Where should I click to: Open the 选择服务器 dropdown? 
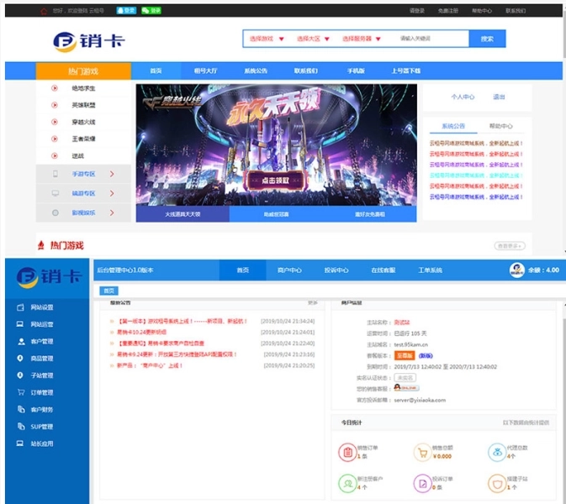click(362, 39)
